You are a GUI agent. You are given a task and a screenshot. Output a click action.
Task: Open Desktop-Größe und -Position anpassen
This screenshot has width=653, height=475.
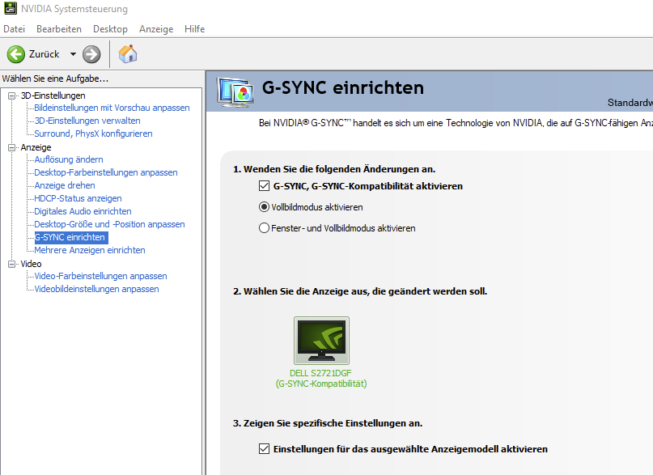point(109,224)
